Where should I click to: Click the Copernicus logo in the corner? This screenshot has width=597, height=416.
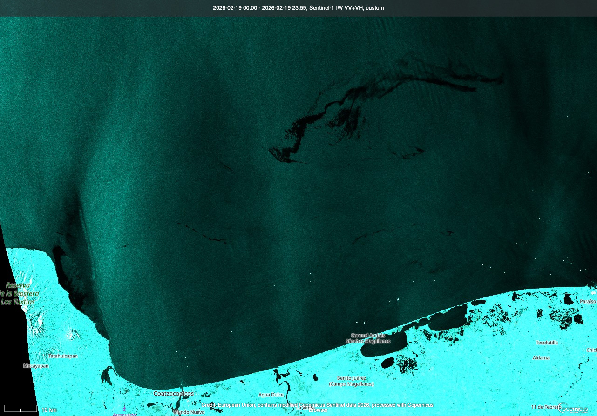(577, 408)
